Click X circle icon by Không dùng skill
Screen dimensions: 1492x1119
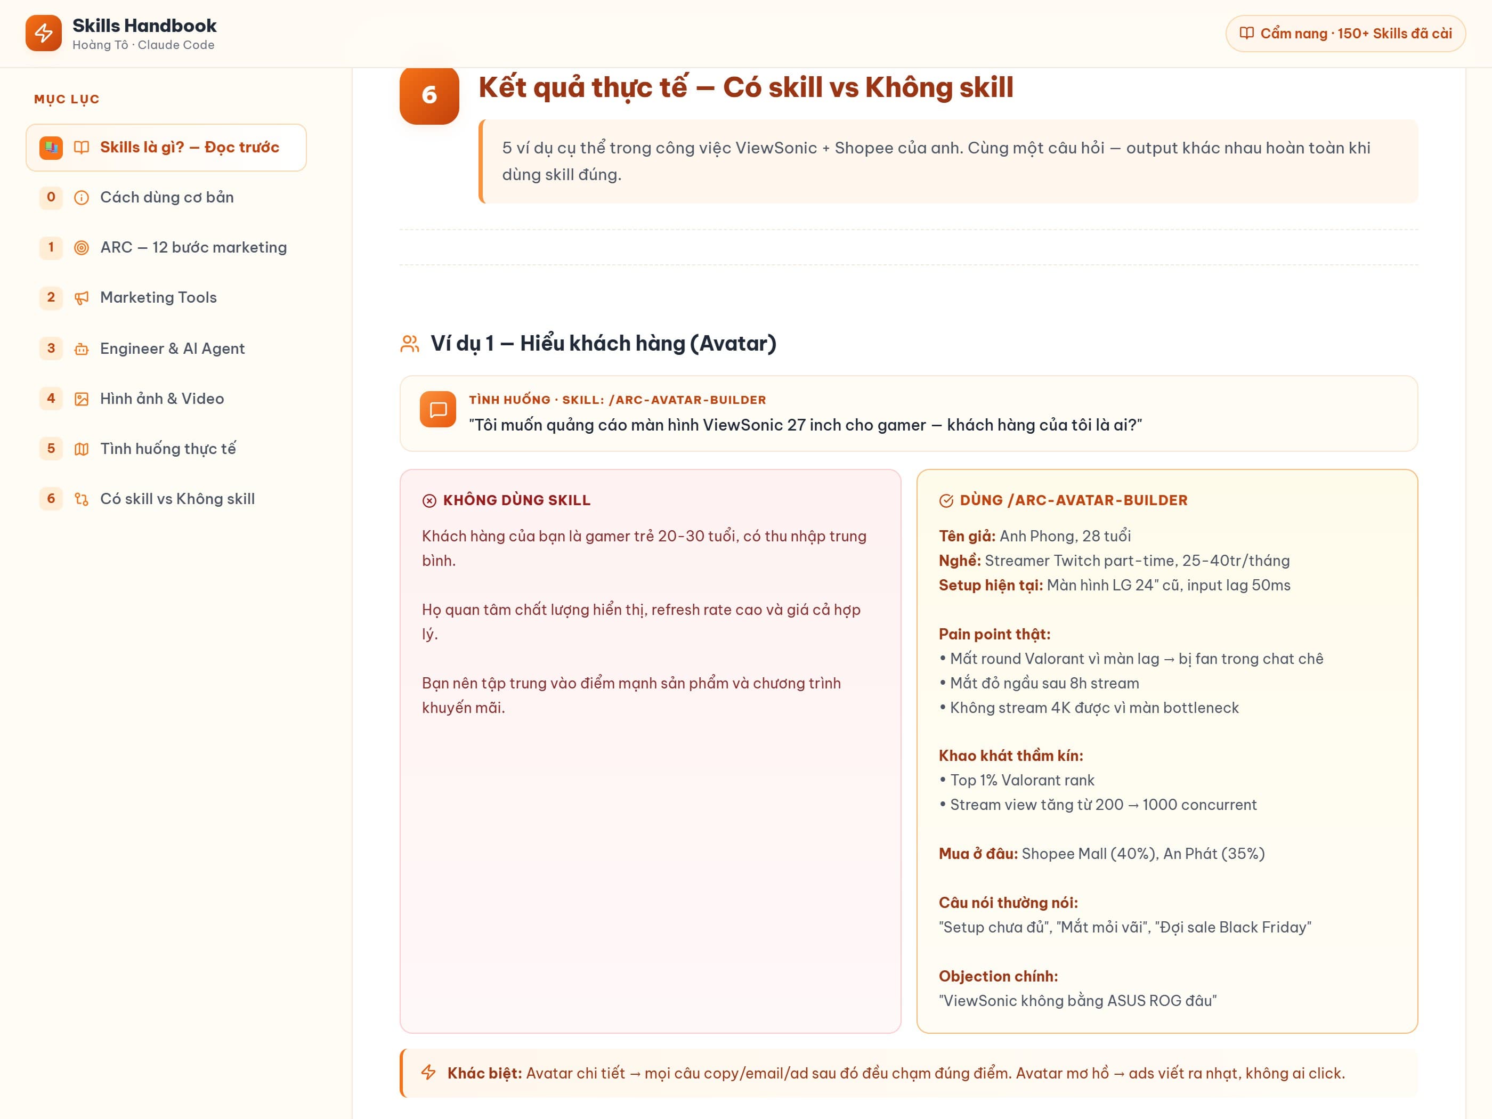(x=429, y=500)
